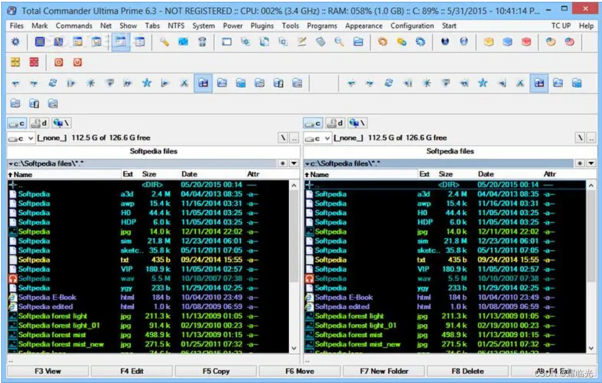This screenshot has height=383, width=602.
Task: Click the yellow cube icon in the main toolbar
Action: tap(489, 42)
